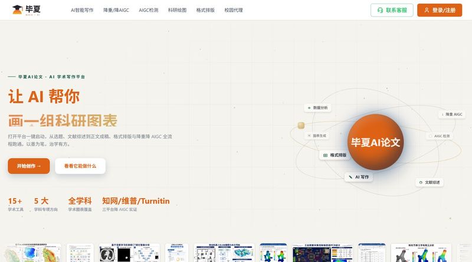
Task: Open the 科研绘图 nav item
Action: [178, 10]
